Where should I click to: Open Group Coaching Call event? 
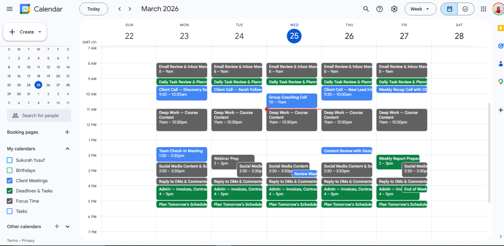pyautogui.click(x=292, y=101)
